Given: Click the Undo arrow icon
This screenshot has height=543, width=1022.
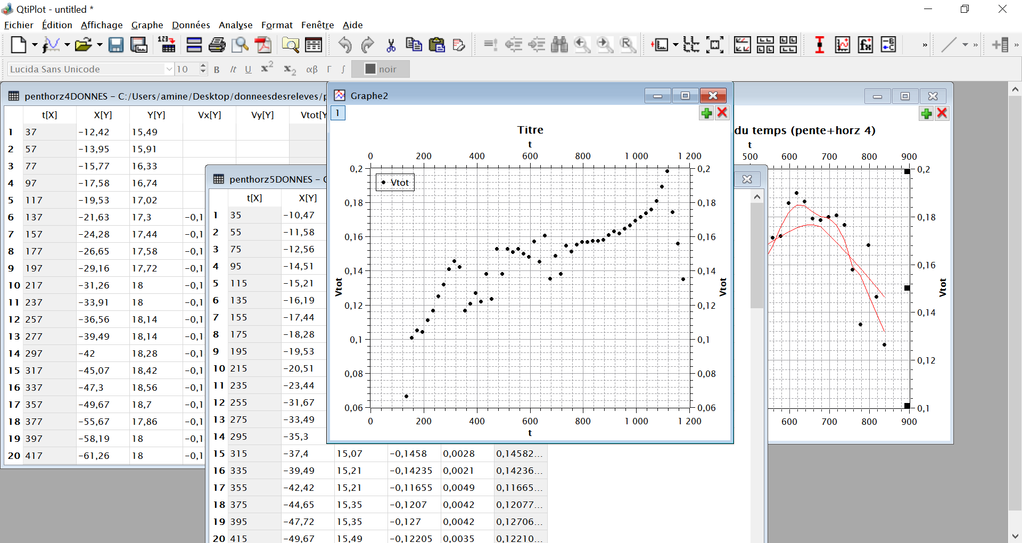Looking at the screenshot, I should tap(345, 45).
